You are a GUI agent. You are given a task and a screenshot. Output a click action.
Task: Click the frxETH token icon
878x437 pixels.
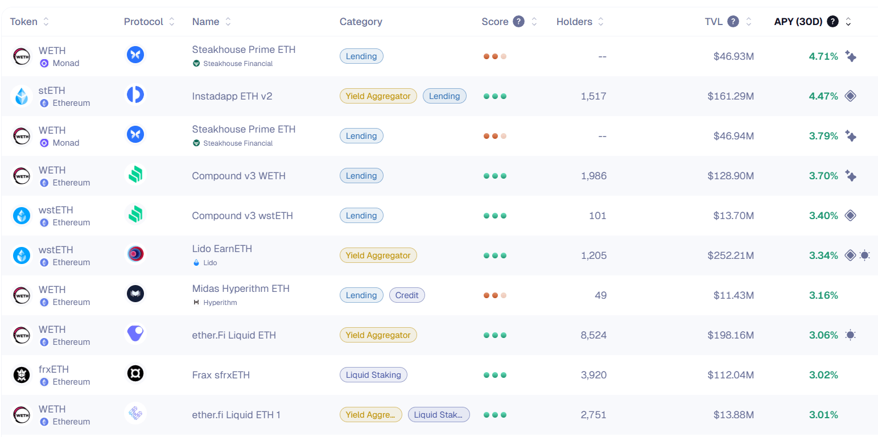22,375
